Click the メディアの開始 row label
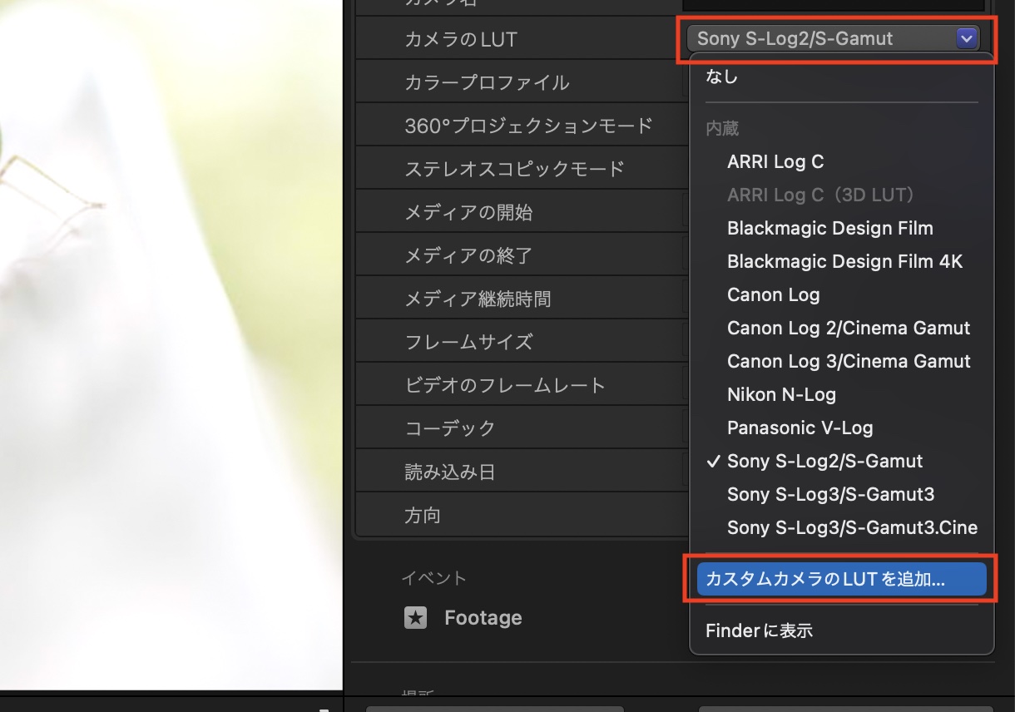Screen dimensions: 1015x712 [x=468, y=212]
